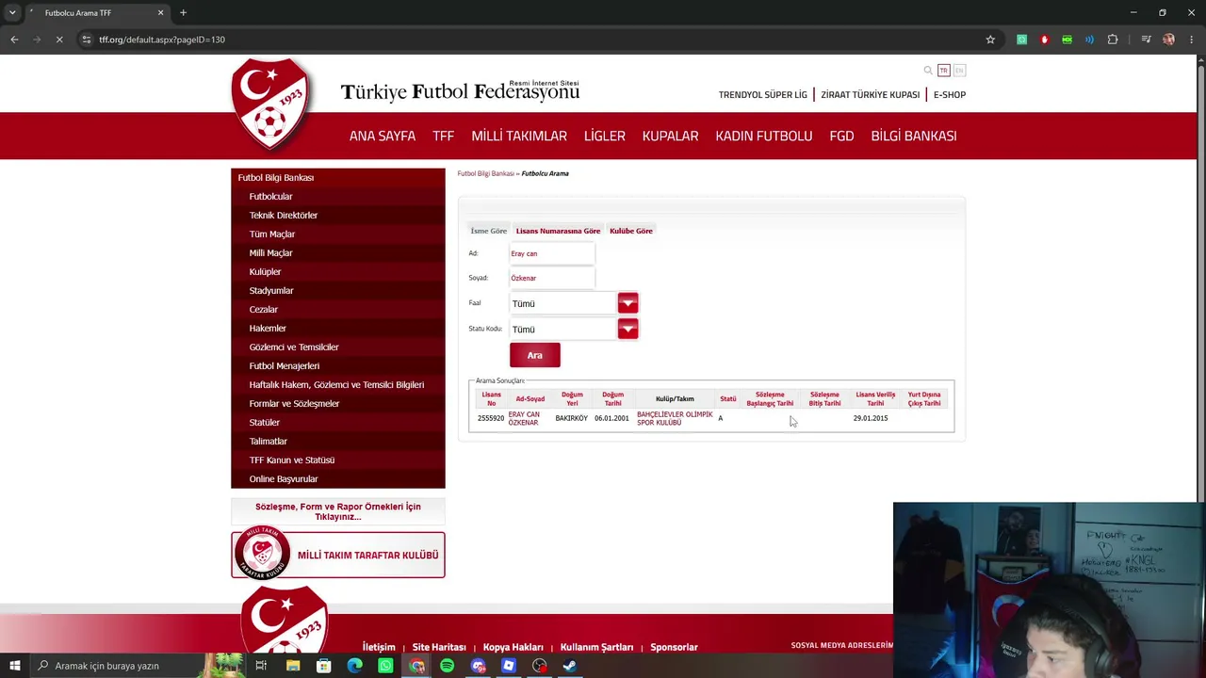Image resolution: width=1206 pixels, height=678 pixels.
Task: Open a new browser tab
Action: 183,13
